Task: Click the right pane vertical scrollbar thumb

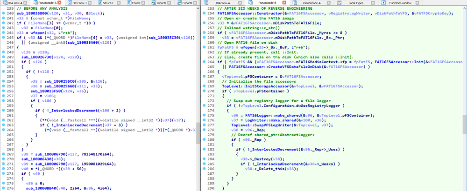Action: click(465, 125)
